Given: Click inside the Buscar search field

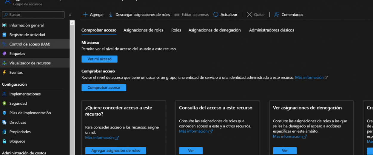Looking at the screenshot, I should pyautogui.click(x=36, y=15).
